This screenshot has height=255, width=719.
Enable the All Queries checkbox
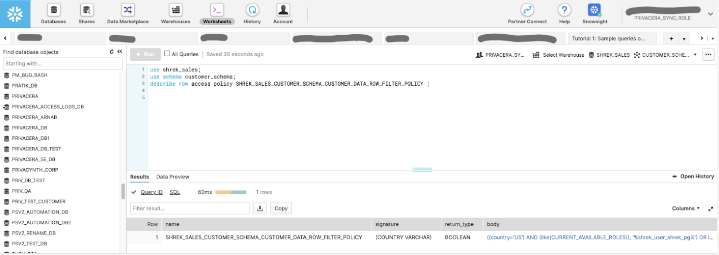[x=167, y=54]
